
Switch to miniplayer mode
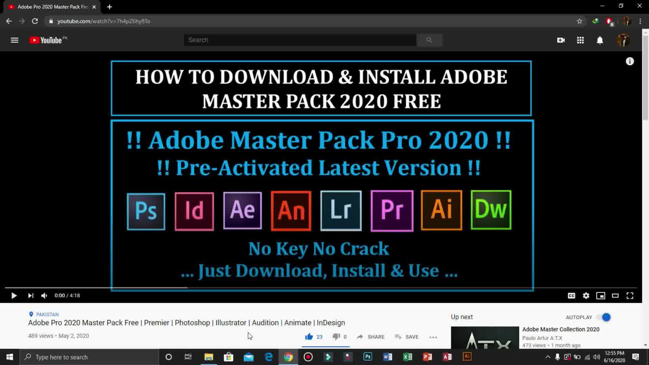pyautogui.click(x=601, y=296)
